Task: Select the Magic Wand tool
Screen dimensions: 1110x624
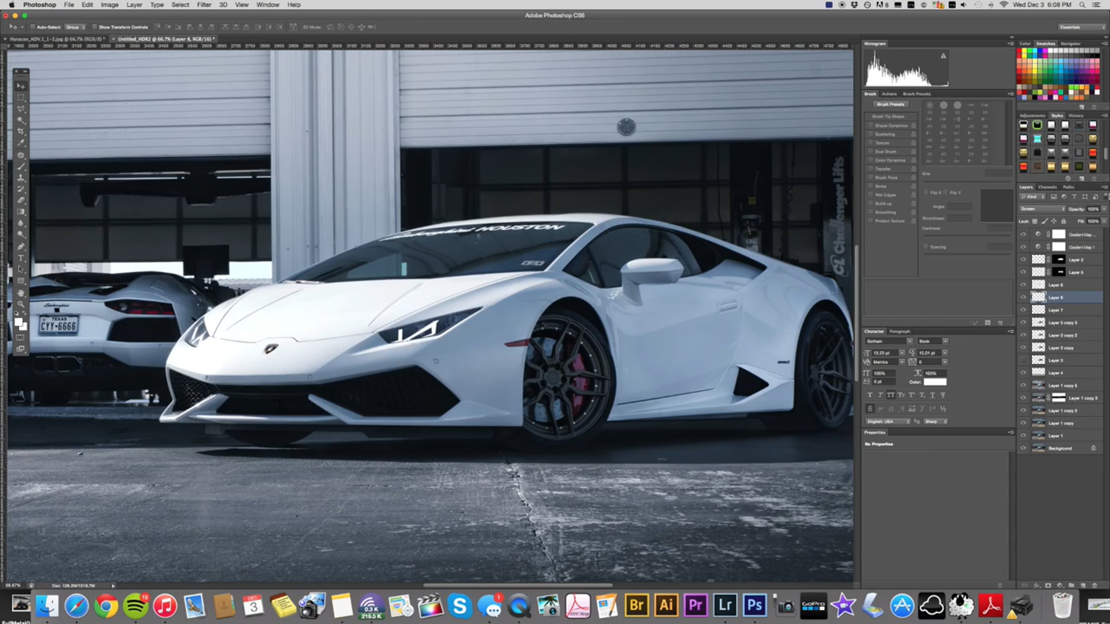Action: click(x=21, y=120)
